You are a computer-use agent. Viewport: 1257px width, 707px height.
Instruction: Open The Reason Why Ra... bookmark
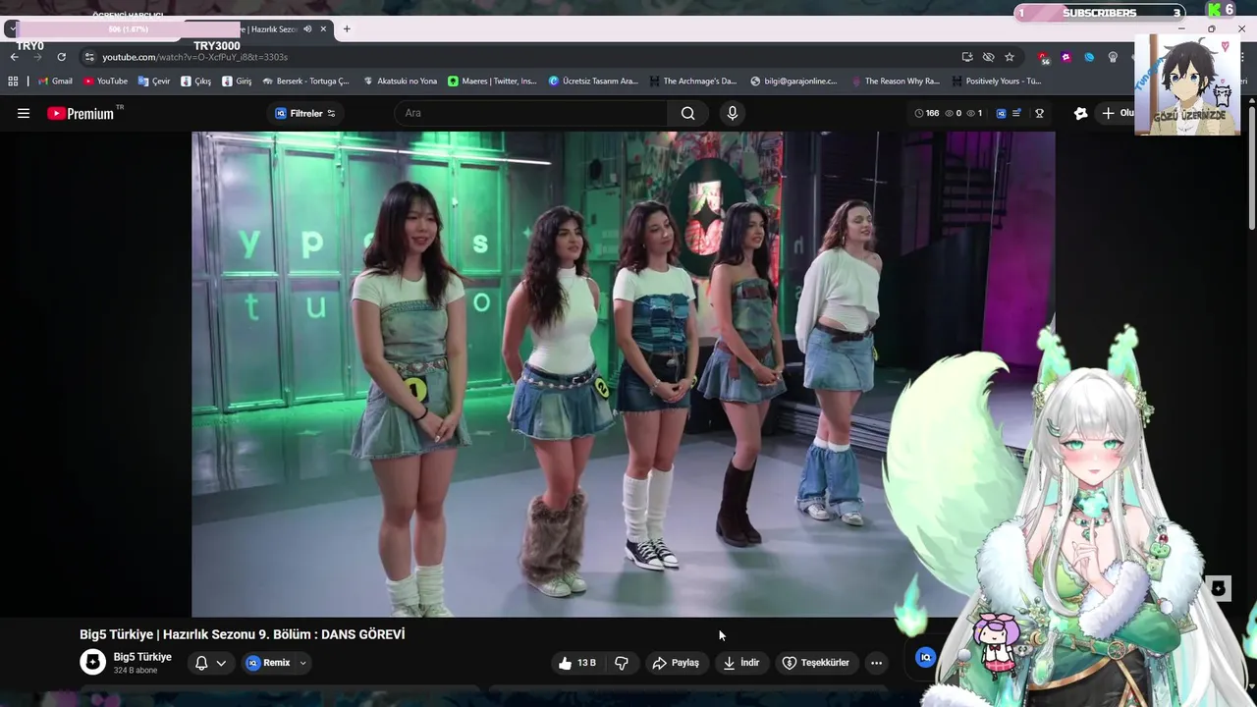click(x=896, y=82)
